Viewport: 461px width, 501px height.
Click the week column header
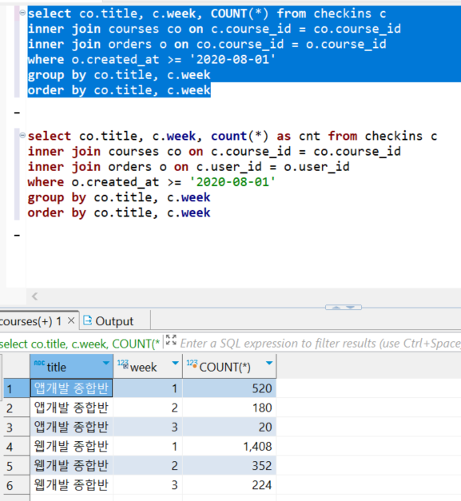pos(148,366)
